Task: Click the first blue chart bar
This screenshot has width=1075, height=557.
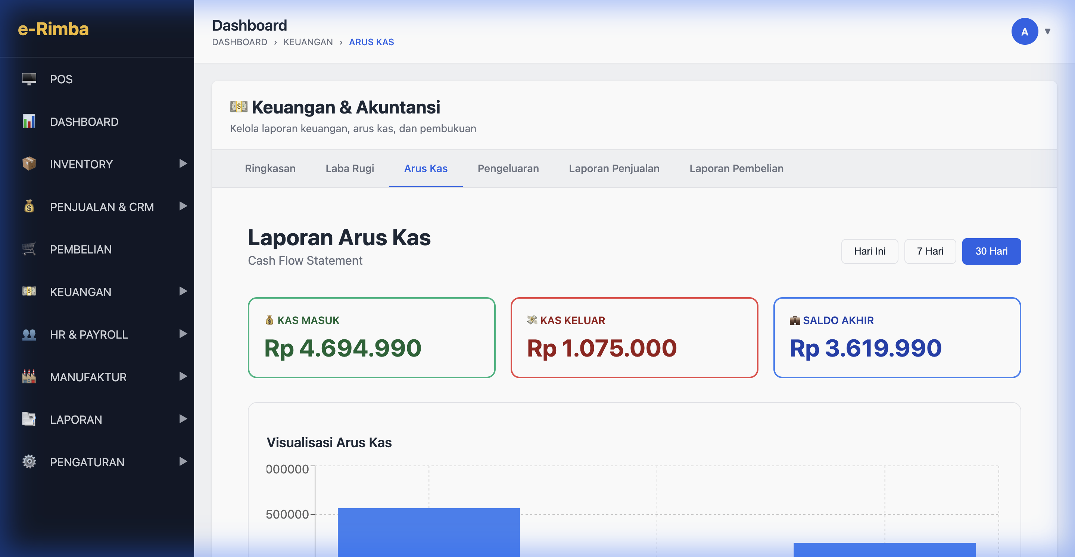Action: (x=428, y=532)
